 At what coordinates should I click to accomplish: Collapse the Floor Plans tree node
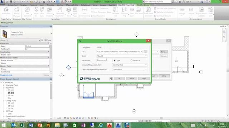4,88
